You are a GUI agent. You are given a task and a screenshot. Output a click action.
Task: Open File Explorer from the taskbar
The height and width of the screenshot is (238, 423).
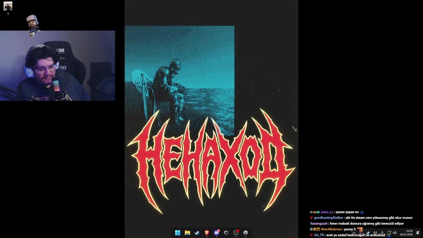(187, 233)
